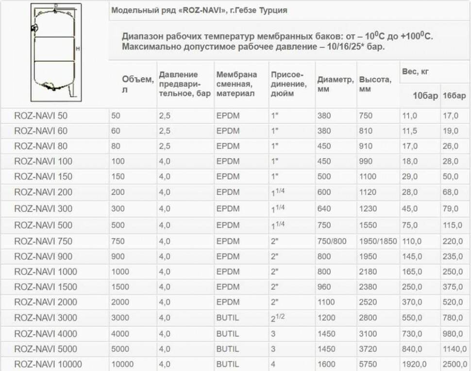Click the Вес, кг header
471x371 pixels.
tap(415, 71)
